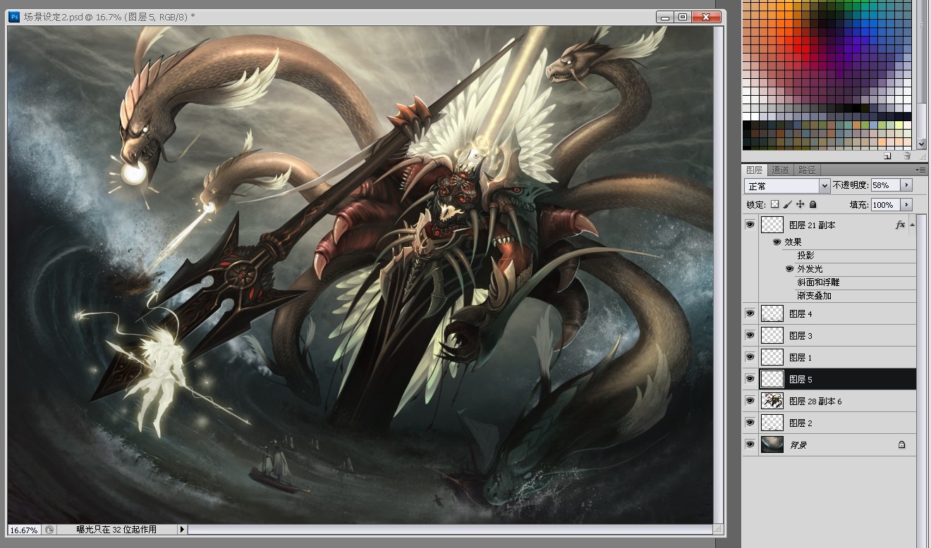Hide the 背景 background layer
931x548 pixels.
tap(750, 444)
